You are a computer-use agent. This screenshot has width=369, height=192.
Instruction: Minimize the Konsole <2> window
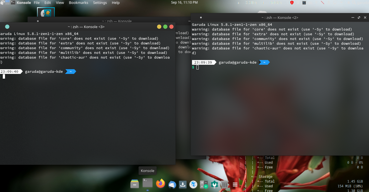353,18
